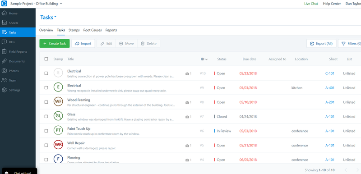361x174 pixels.
Task: Open sheet link A-401
Action: click(x=330, y=88)
